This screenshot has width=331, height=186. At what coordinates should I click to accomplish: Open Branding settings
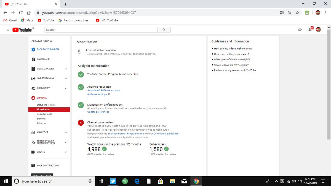[x=41, y=118]
